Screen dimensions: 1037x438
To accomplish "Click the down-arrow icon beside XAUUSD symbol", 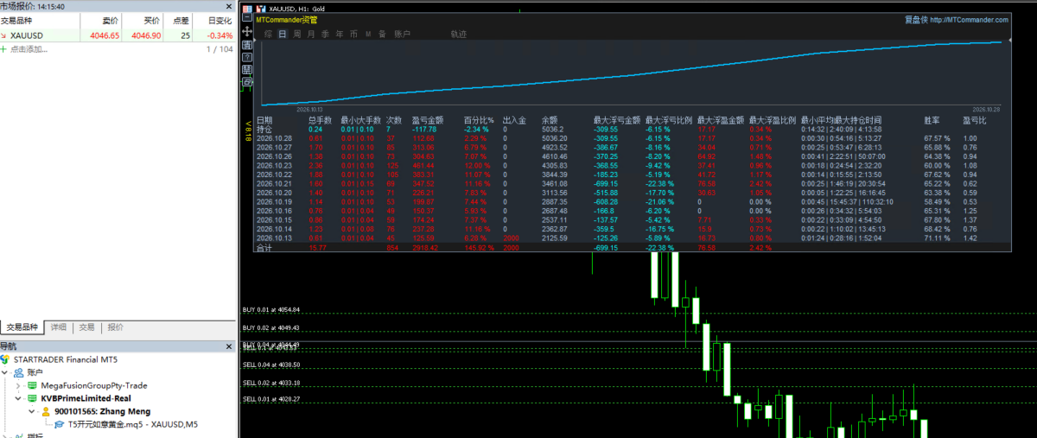I will (x=4, y=35).
